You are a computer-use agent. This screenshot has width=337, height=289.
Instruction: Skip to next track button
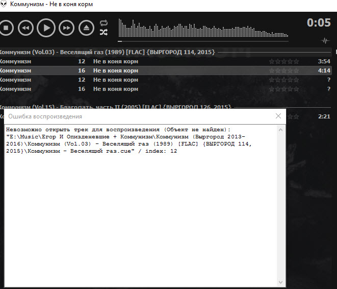66,28
